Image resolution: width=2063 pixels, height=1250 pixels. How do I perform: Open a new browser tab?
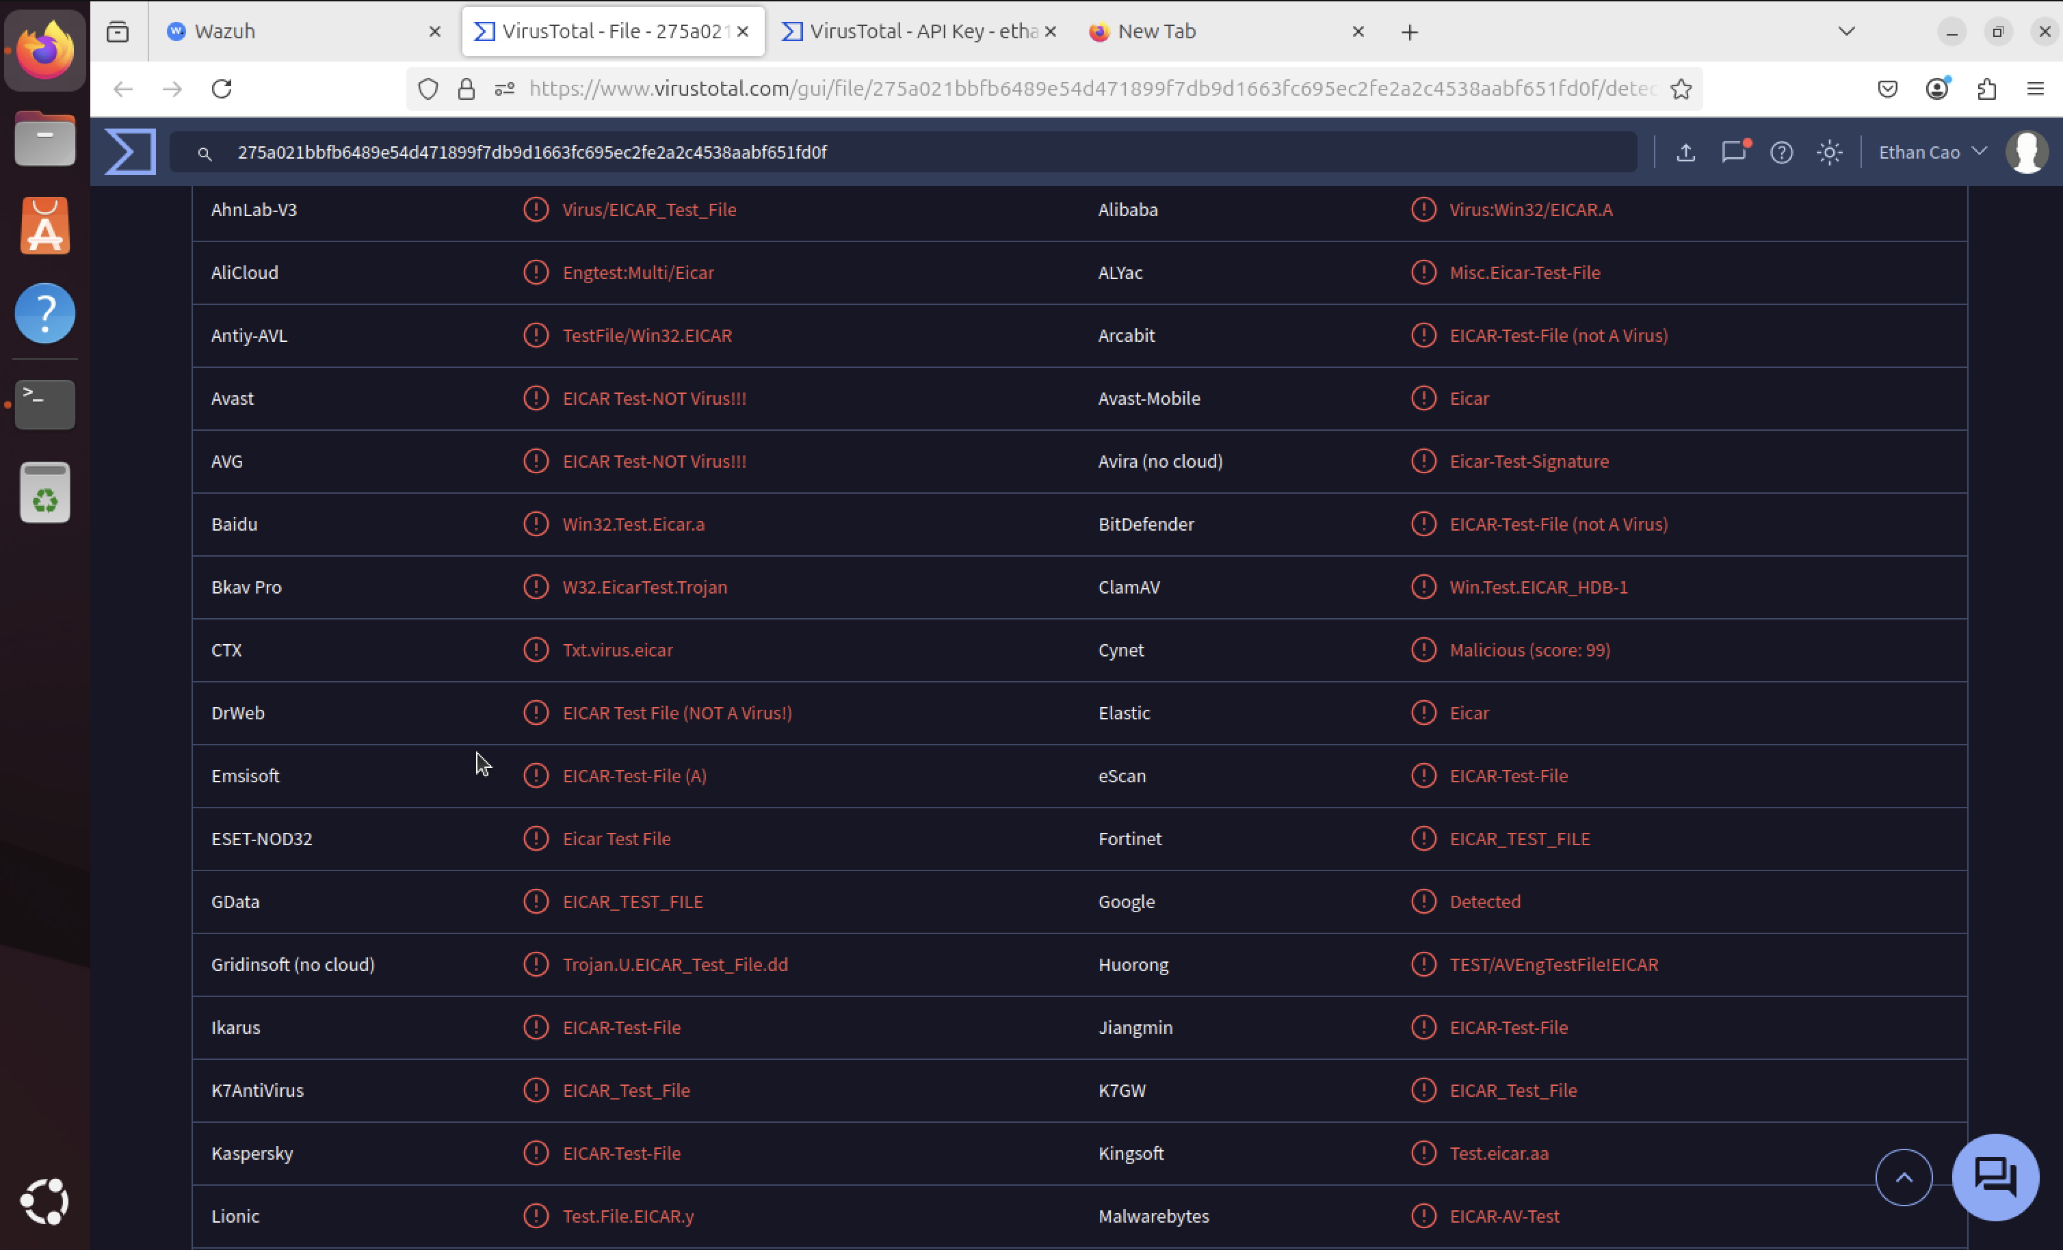tap(1410, 32)
